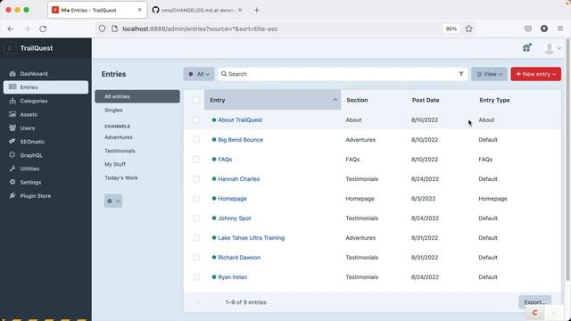Open the New entry dropdown
Screen dimensions: 571x321
click(x=535, y=74)
